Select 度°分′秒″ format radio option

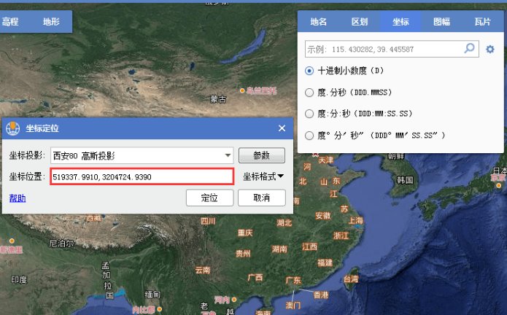[x=309, y=136]
